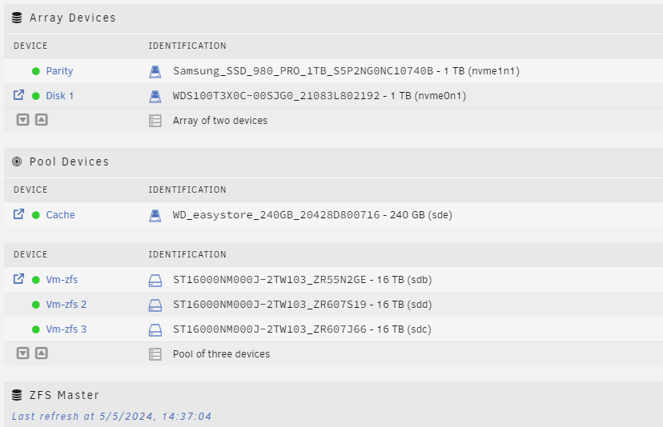663x427 pixels.
Task: Open Disk 1 browse external-link icon
Action: click(18, 95)
